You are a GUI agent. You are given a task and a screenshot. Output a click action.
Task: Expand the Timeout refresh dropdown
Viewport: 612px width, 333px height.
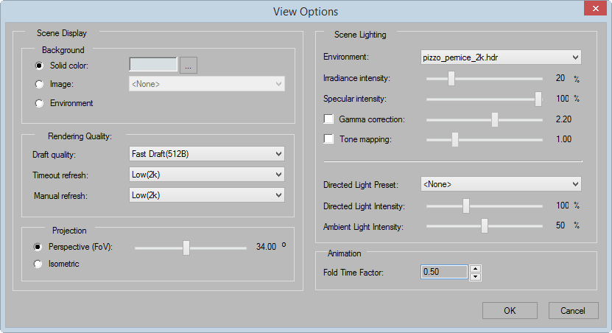coord(206,175)
